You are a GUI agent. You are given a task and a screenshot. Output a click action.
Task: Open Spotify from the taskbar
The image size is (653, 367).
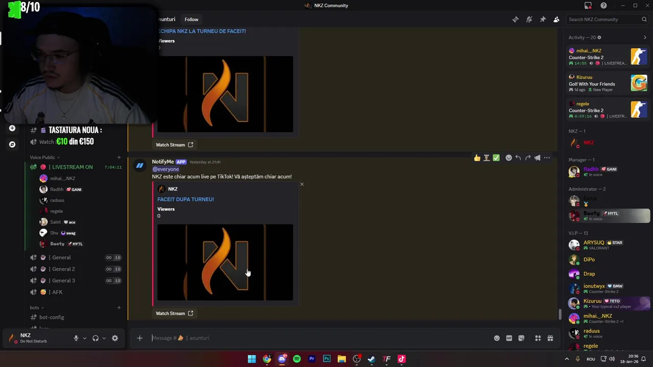click(297, 359)
